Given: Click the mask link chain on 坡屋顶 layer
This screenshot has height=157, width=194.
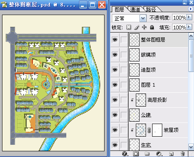Looking at the screenshot, I should [x=149, y=130].
